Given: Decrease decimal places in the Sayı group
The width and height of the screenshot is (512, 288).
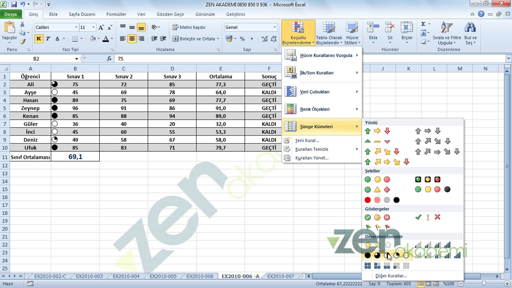Looking at the screenshot, I should click(x=274, y=39).
